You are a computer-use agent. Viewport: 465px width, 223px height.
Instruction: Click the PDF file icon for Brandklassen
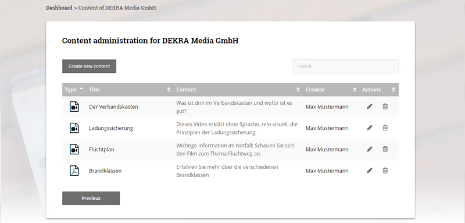tap(74, 171)
